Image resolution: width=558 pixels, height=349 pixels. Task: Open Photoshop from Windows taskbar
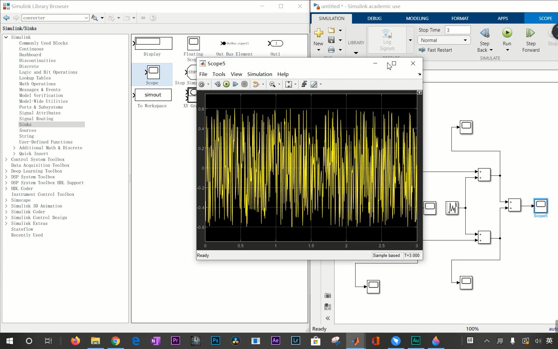click(215, 341)
